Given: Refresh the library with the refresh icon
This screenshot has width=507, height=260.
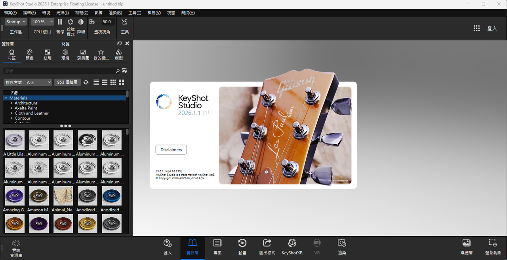Looking at the screenshot, I should (x=86, y=82).
